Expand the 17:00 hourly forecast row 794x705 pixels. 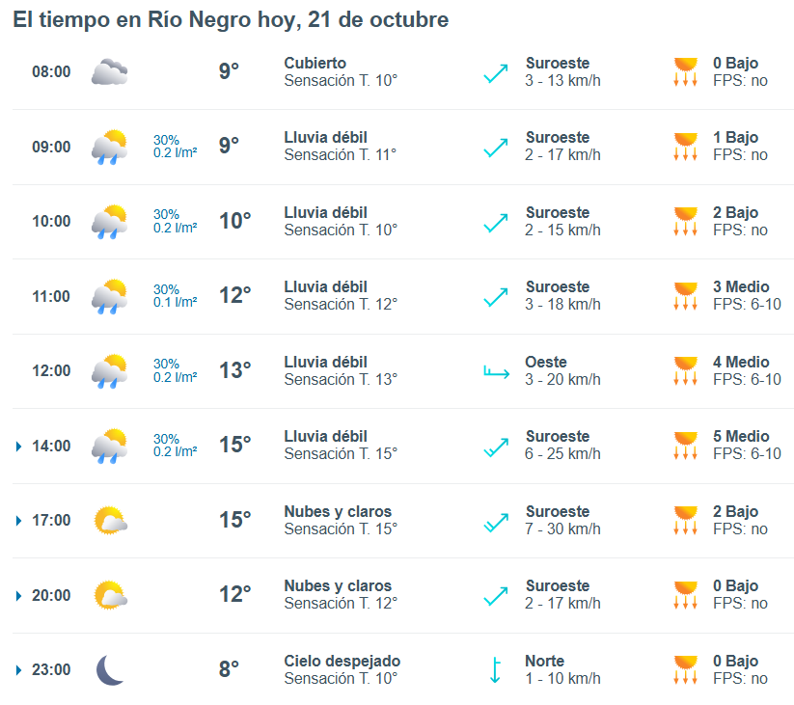[18, 521]
